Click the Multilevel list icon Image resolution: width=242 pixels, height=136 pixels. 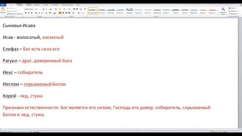[x=69, y=9]
